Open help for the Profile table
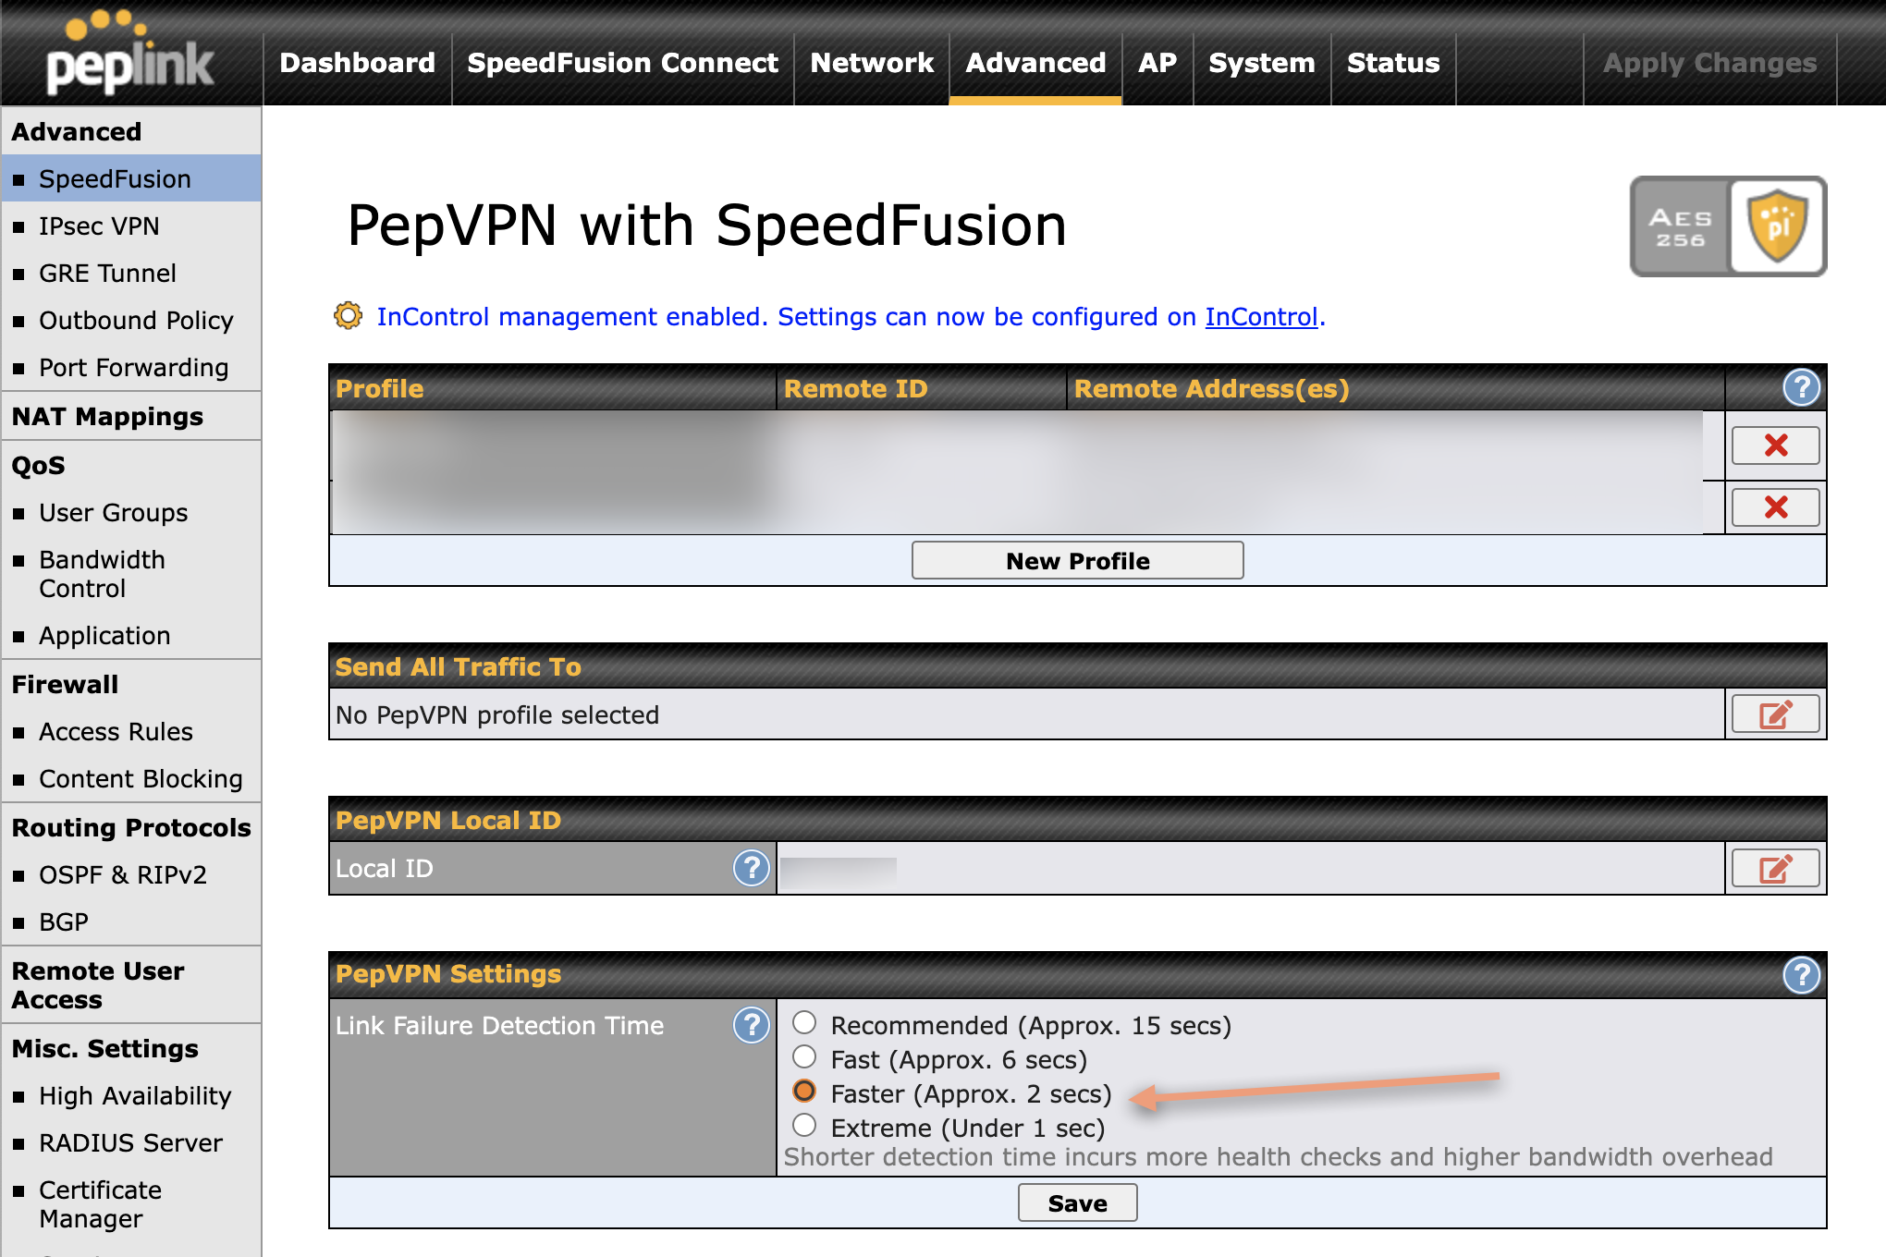Screen dimensions: 1886x1257 point(1800,388)
